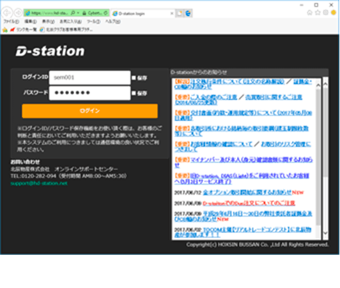Click the Home icon in browser toolbar

click(x=309, y=13)
